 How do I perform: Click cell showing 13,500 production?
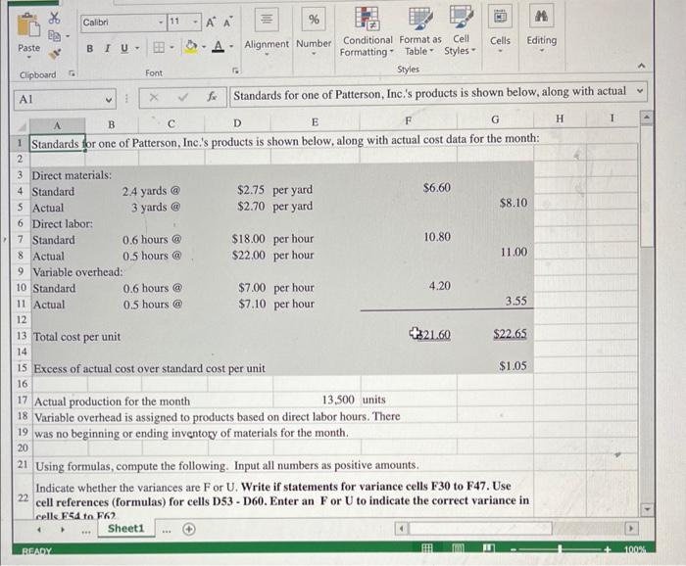tap(318, 400)
